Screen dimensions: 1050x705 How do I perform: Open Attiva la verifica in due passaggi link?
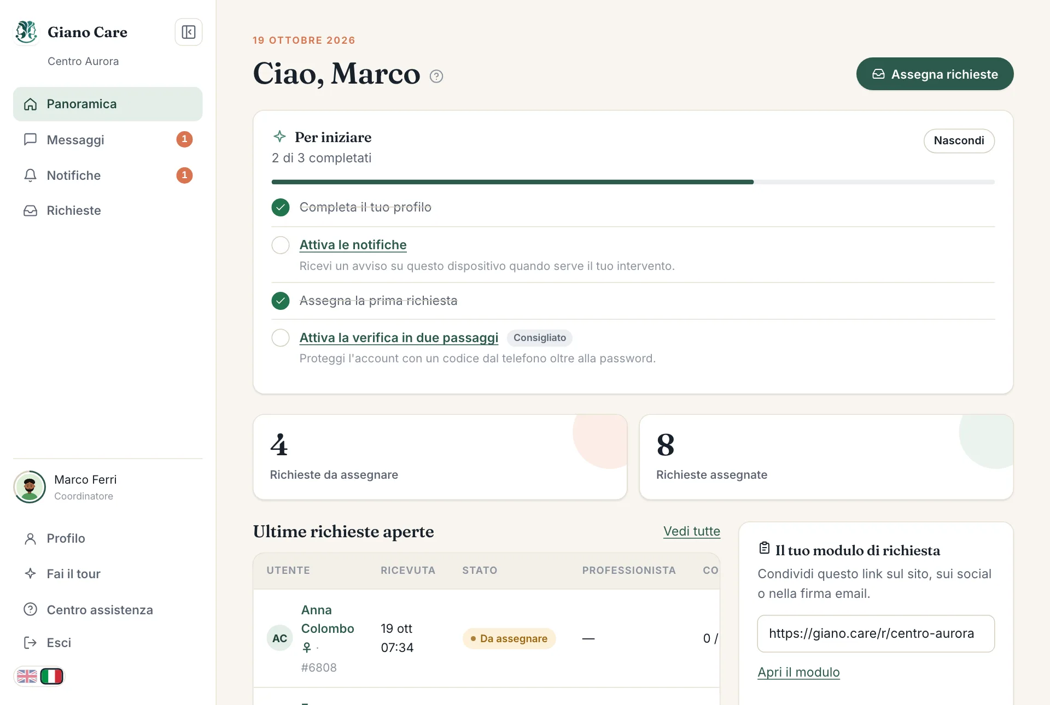399,338
